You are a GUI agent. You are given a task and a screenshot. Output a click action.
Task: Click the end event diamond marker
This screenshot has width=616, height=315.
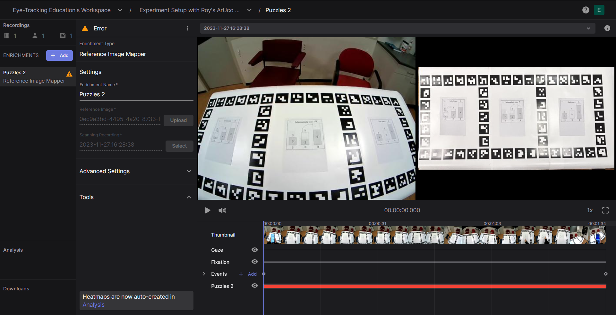point(606,274)
